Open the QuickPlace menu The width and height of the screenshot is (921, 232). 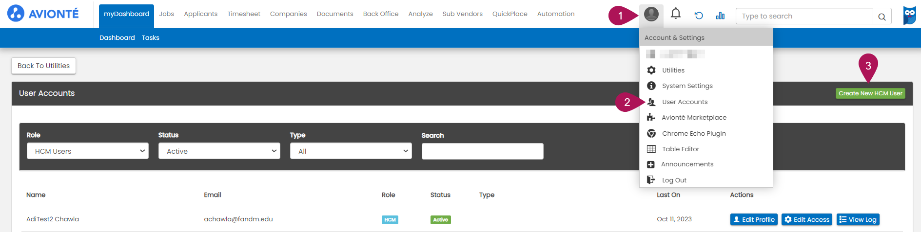point(510,14)
